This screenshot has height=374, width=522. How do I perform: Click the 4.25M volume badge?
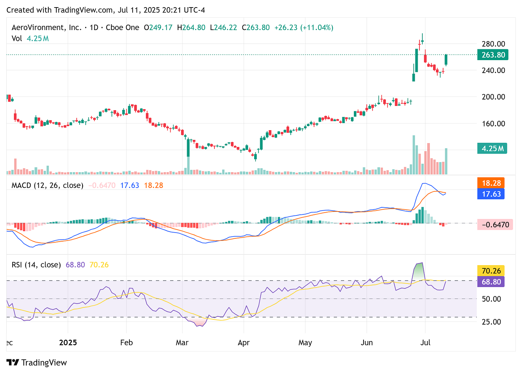tap(492, 148)
